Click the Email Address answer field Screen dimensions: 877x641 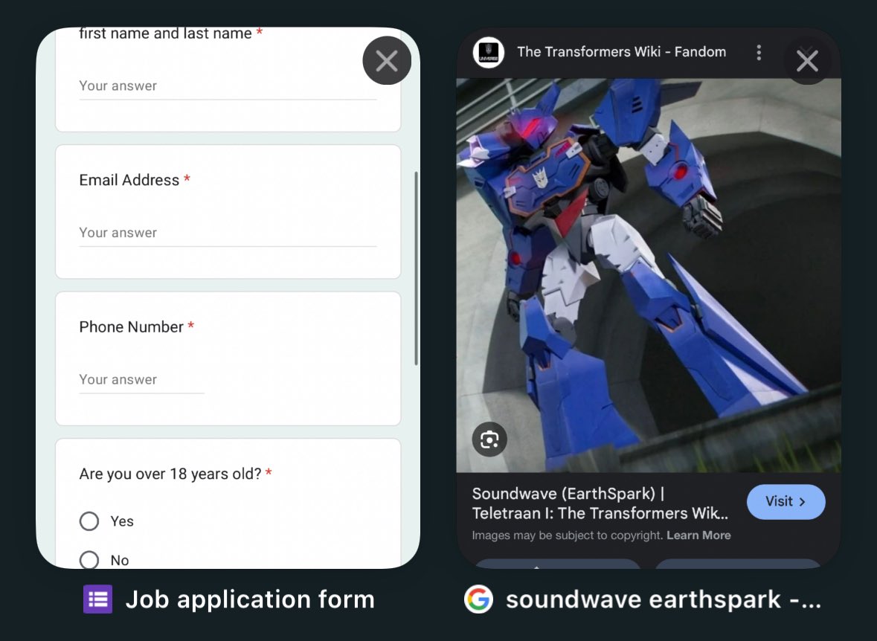[x=228, y=233]
